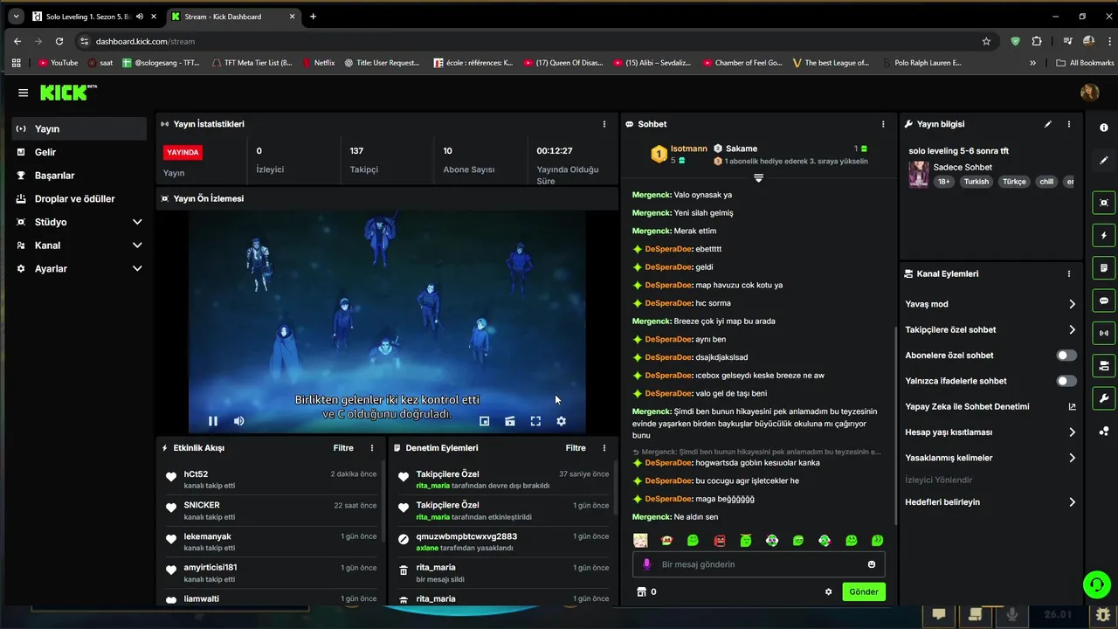Screen dimensions: 1118x629
Task: Reload the page in Chrome
Action: point(59,41)
